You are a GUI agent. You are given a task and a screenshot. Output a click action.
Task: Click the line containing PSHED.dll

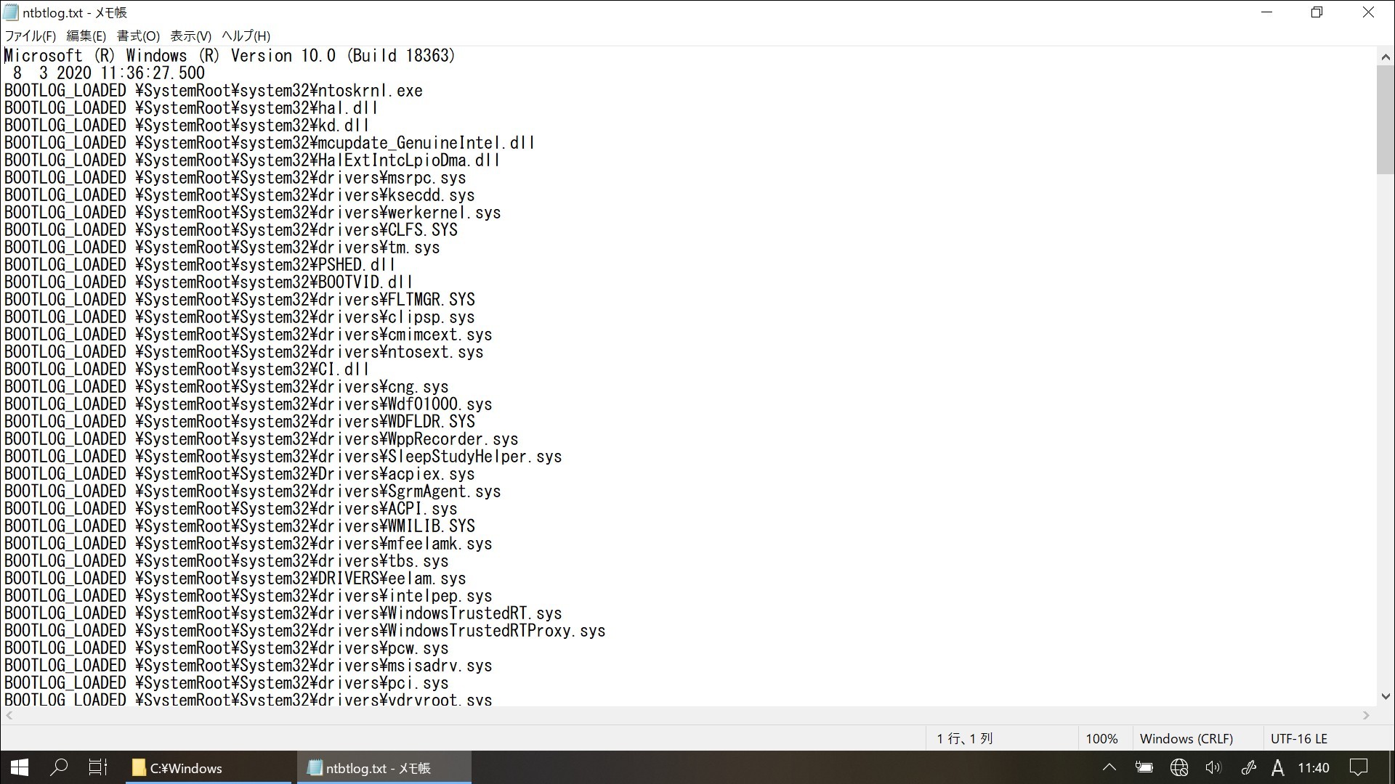coord(200,265)
